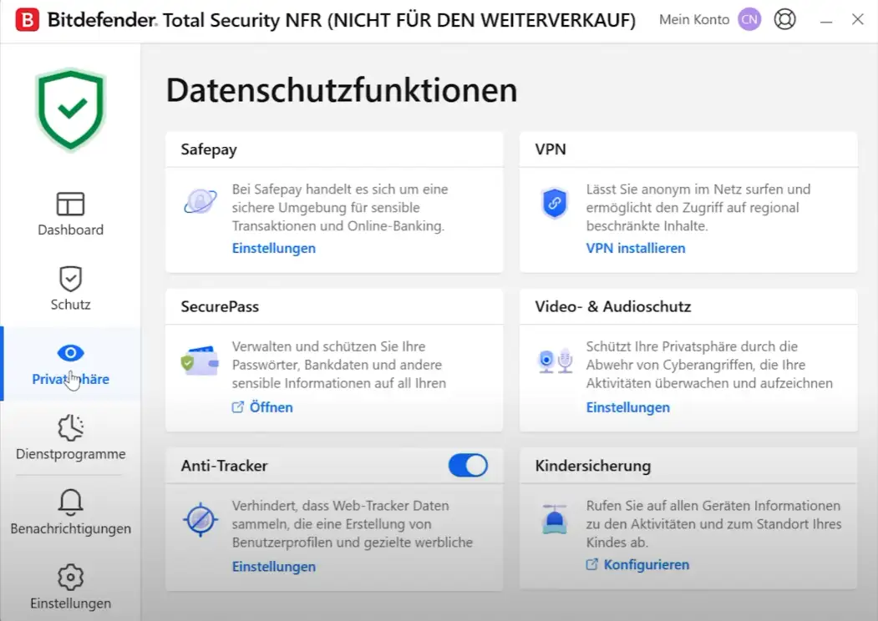Click the webcam and microphone protection icon
Image resolution: width=878 pixels, height=621 pixels.
[x=555, y=361]
